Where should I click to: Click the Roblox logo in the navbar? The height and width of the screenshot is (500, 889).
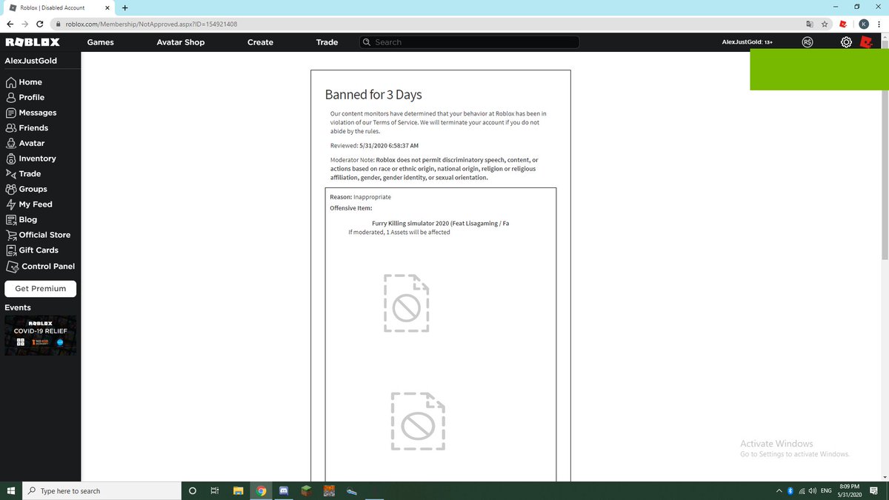point(32,42)
